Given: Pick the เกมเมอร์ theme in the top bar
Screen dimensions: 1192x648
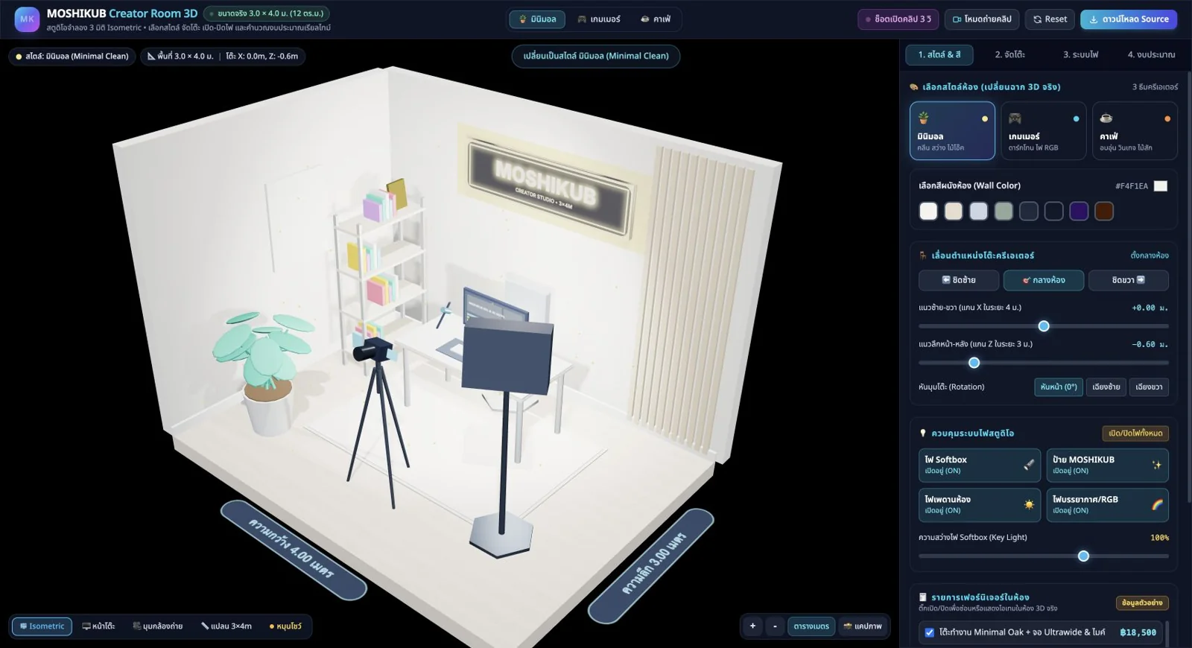Looking at the screenshot, I should click(599, 19).
